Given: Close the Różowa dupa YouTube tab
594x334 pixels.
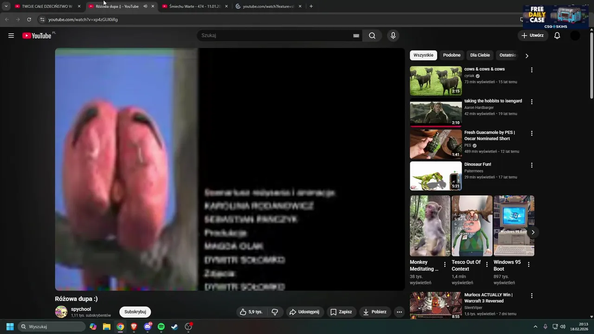Looking at the screenshot, I should [x=153, y=6].
